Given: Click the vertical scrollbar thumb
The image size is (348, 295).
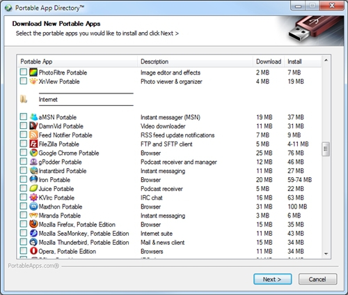Looking at the screenshot, I should [326, 149].
